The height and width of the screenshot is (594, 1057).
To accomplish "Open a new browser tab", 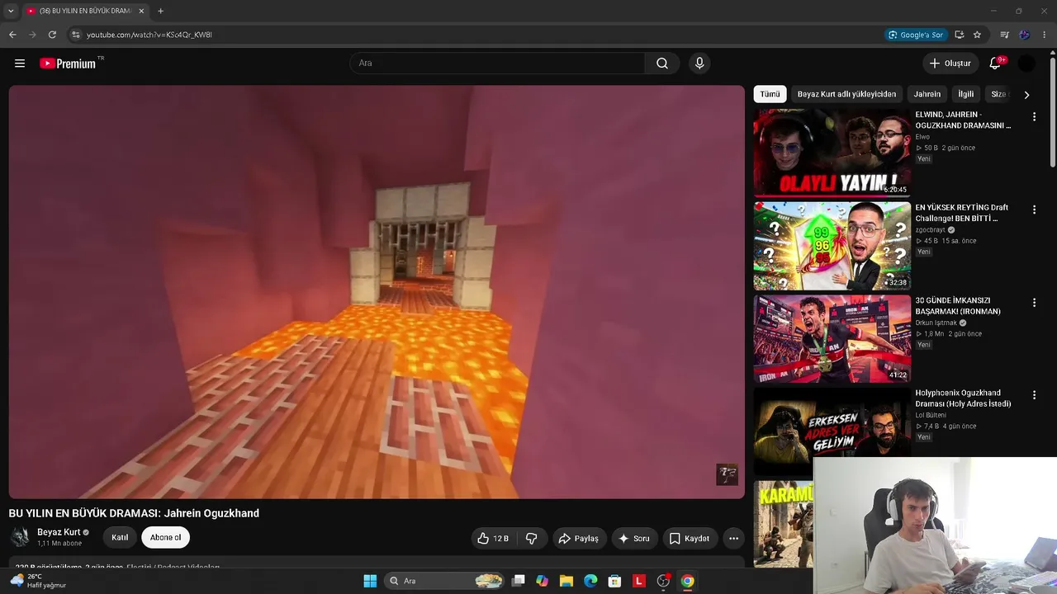I will tap(160, 11).
